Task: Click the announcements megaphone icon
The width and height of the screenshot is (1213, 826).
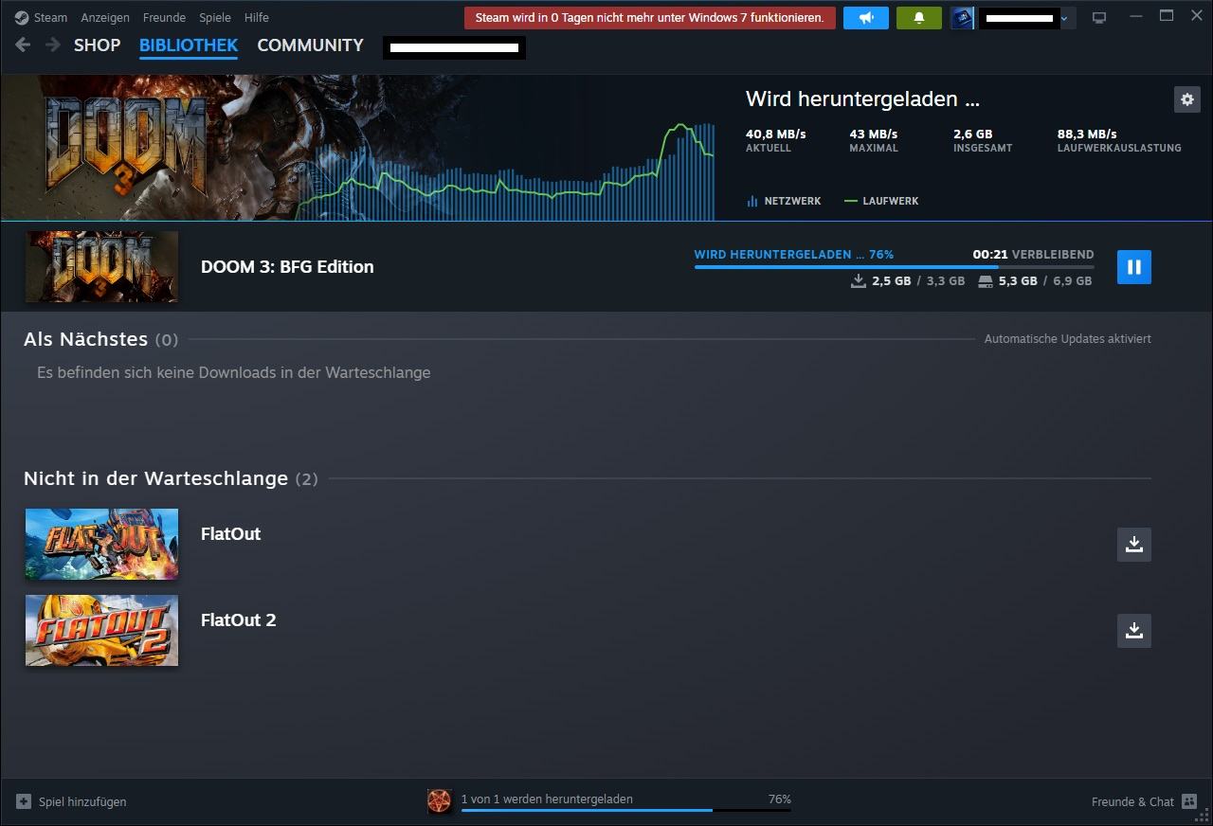Action: [x=866, y=18]
